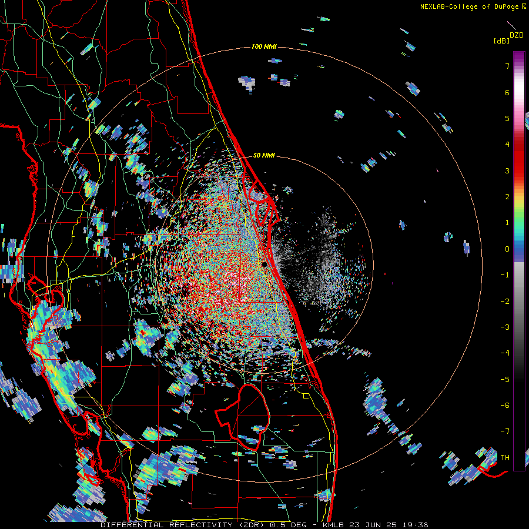Click the black radar site dot

point(264,264)
